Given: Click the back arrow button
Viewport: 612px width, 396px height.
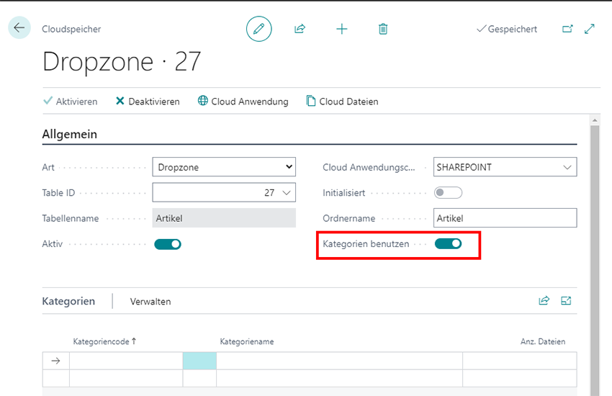Looking at the screenshot, I should pyautogui.click(x=19, y=28).
